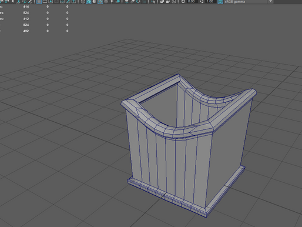Click the sRGB gamma dropdown arrow
Viewport: 302px width, 227px height.
(271, 1)
